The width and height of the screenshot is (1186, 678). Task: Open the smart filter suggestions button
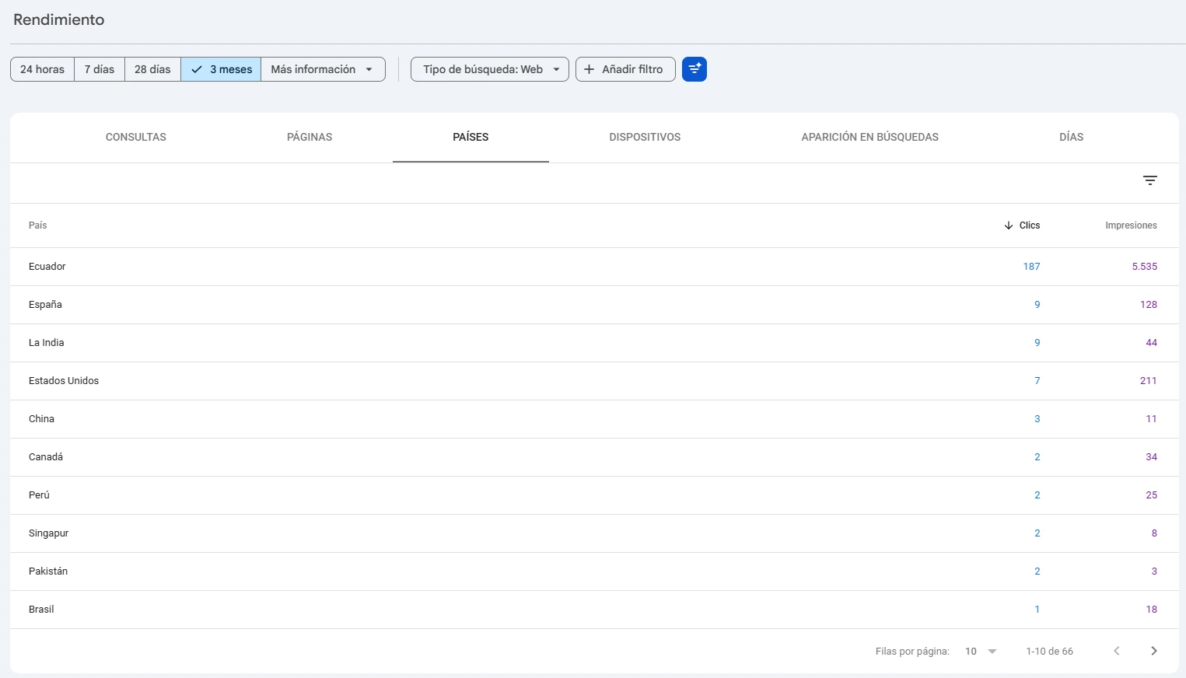(x=694, y=69)
